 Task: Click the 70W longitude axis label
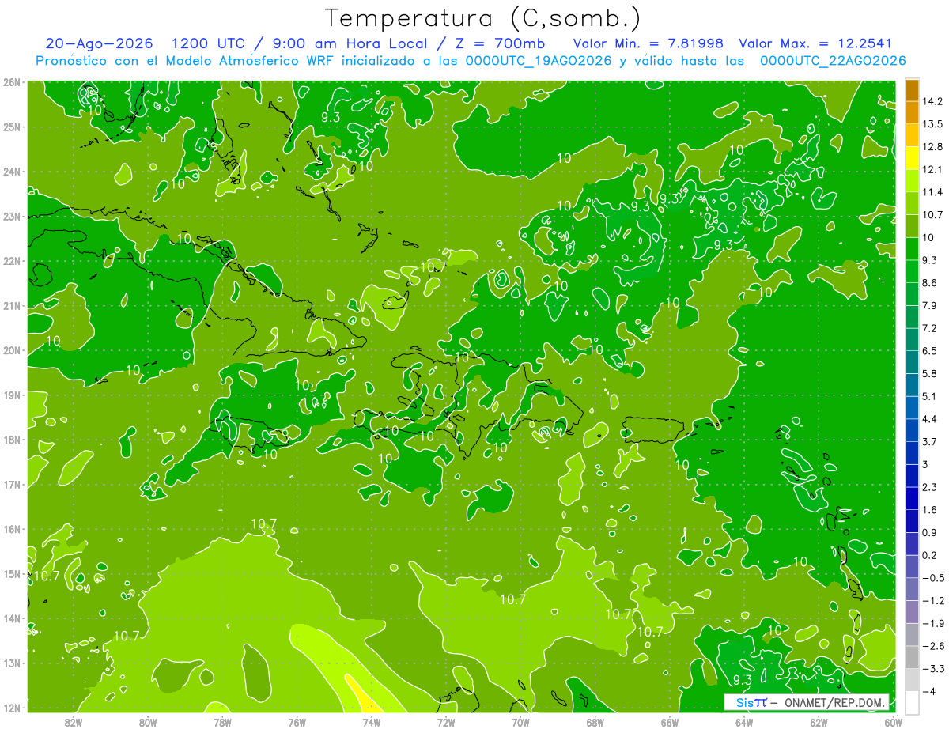point(520,723)
